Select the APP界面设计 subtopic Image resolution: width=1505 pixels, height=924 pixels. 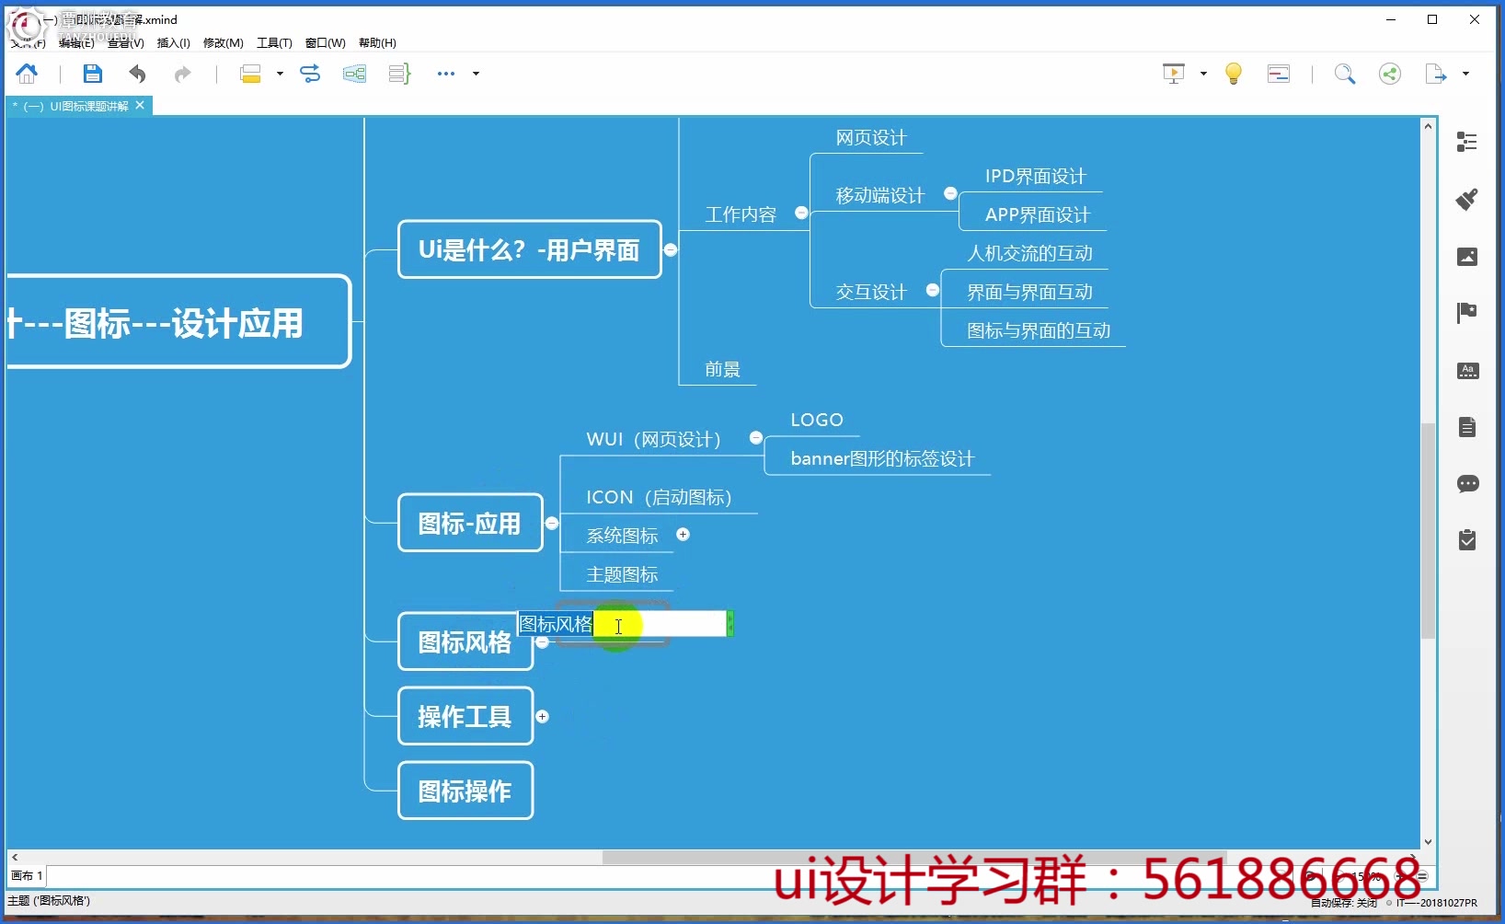pyautogui.click(x=1037, y=214)
